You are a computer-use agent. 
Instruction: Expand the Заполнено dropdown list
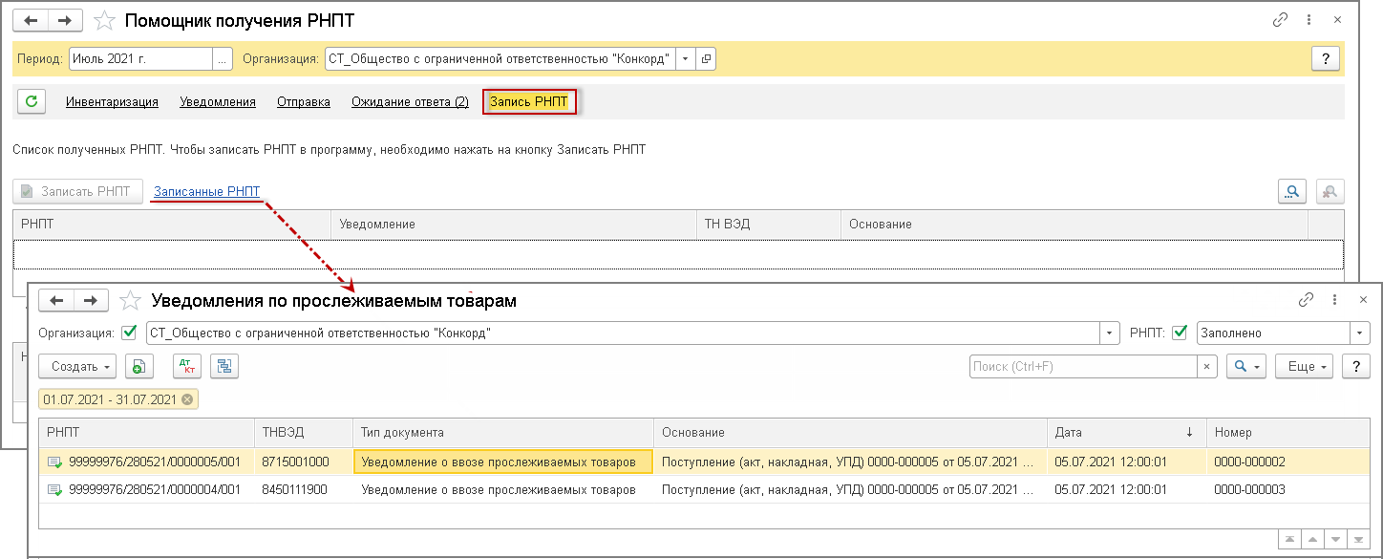[x=1360, y=333]
